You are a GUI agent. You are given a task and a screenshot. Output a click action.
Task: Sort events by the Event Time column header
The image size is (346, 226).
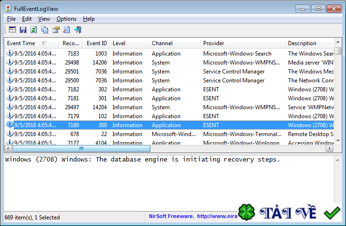click(21, 43)
